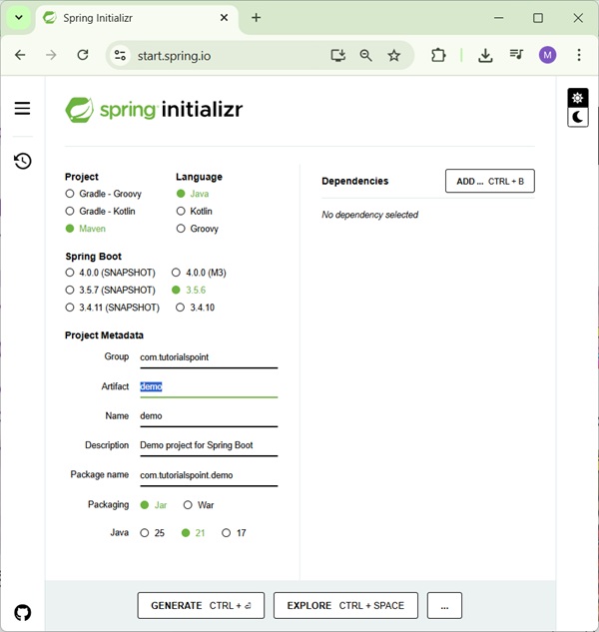Switch to dark theme moon icon

click(x=578, y=117)
